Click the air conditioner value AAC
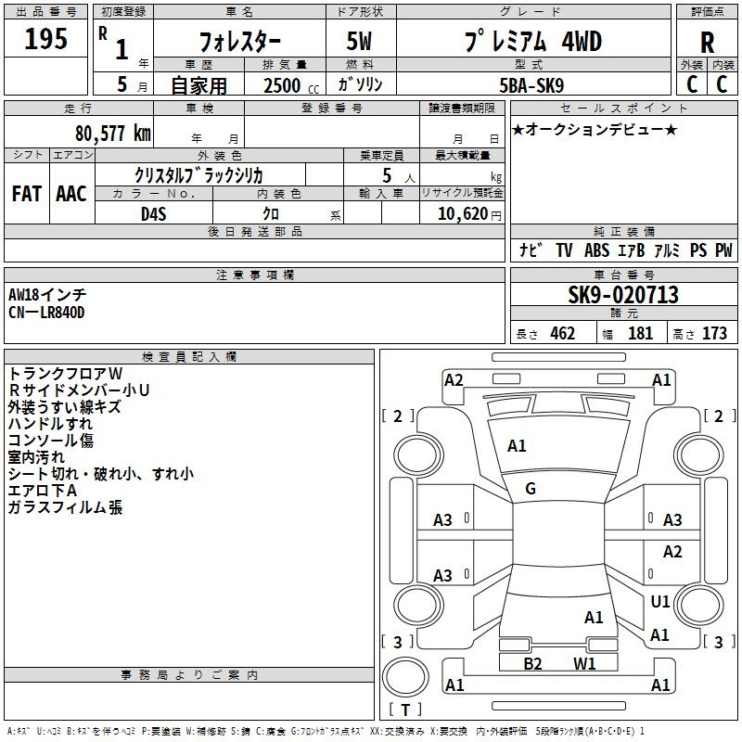The image size is (742, 742). tap(71, 194)
